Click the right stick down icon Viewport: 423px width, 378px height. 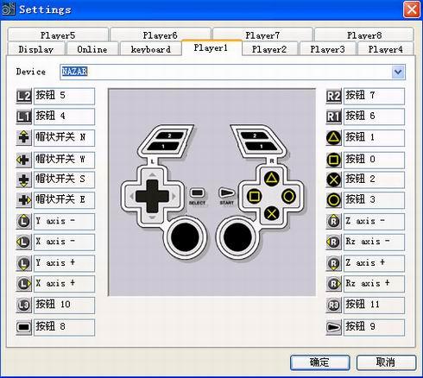pos(334,263)
